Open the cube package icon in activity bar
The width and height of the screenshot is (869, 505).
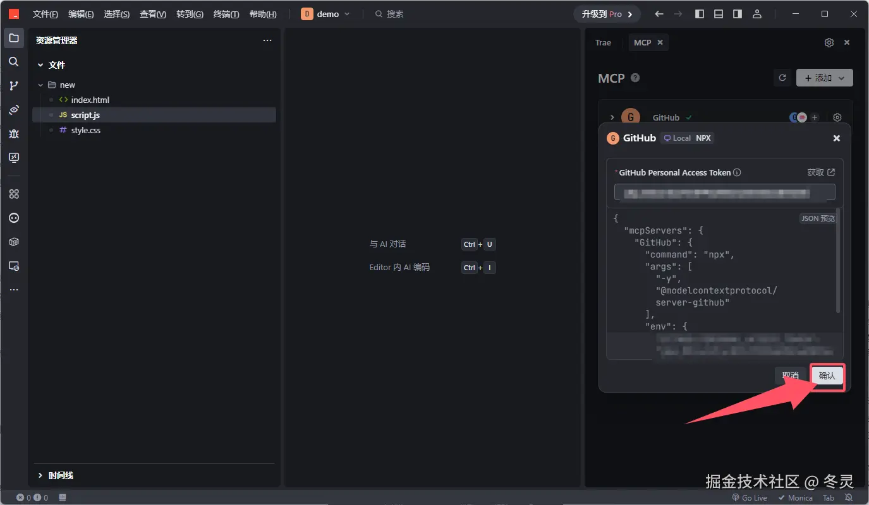click(x=14, y=242)
